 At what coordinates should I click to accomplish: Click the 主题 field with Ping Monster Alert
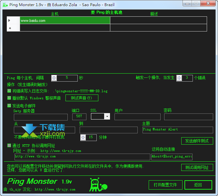178,130
